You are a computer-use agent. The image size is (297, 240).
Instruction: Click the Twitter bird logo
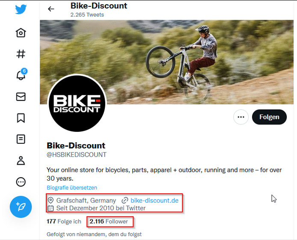(21, 9)
